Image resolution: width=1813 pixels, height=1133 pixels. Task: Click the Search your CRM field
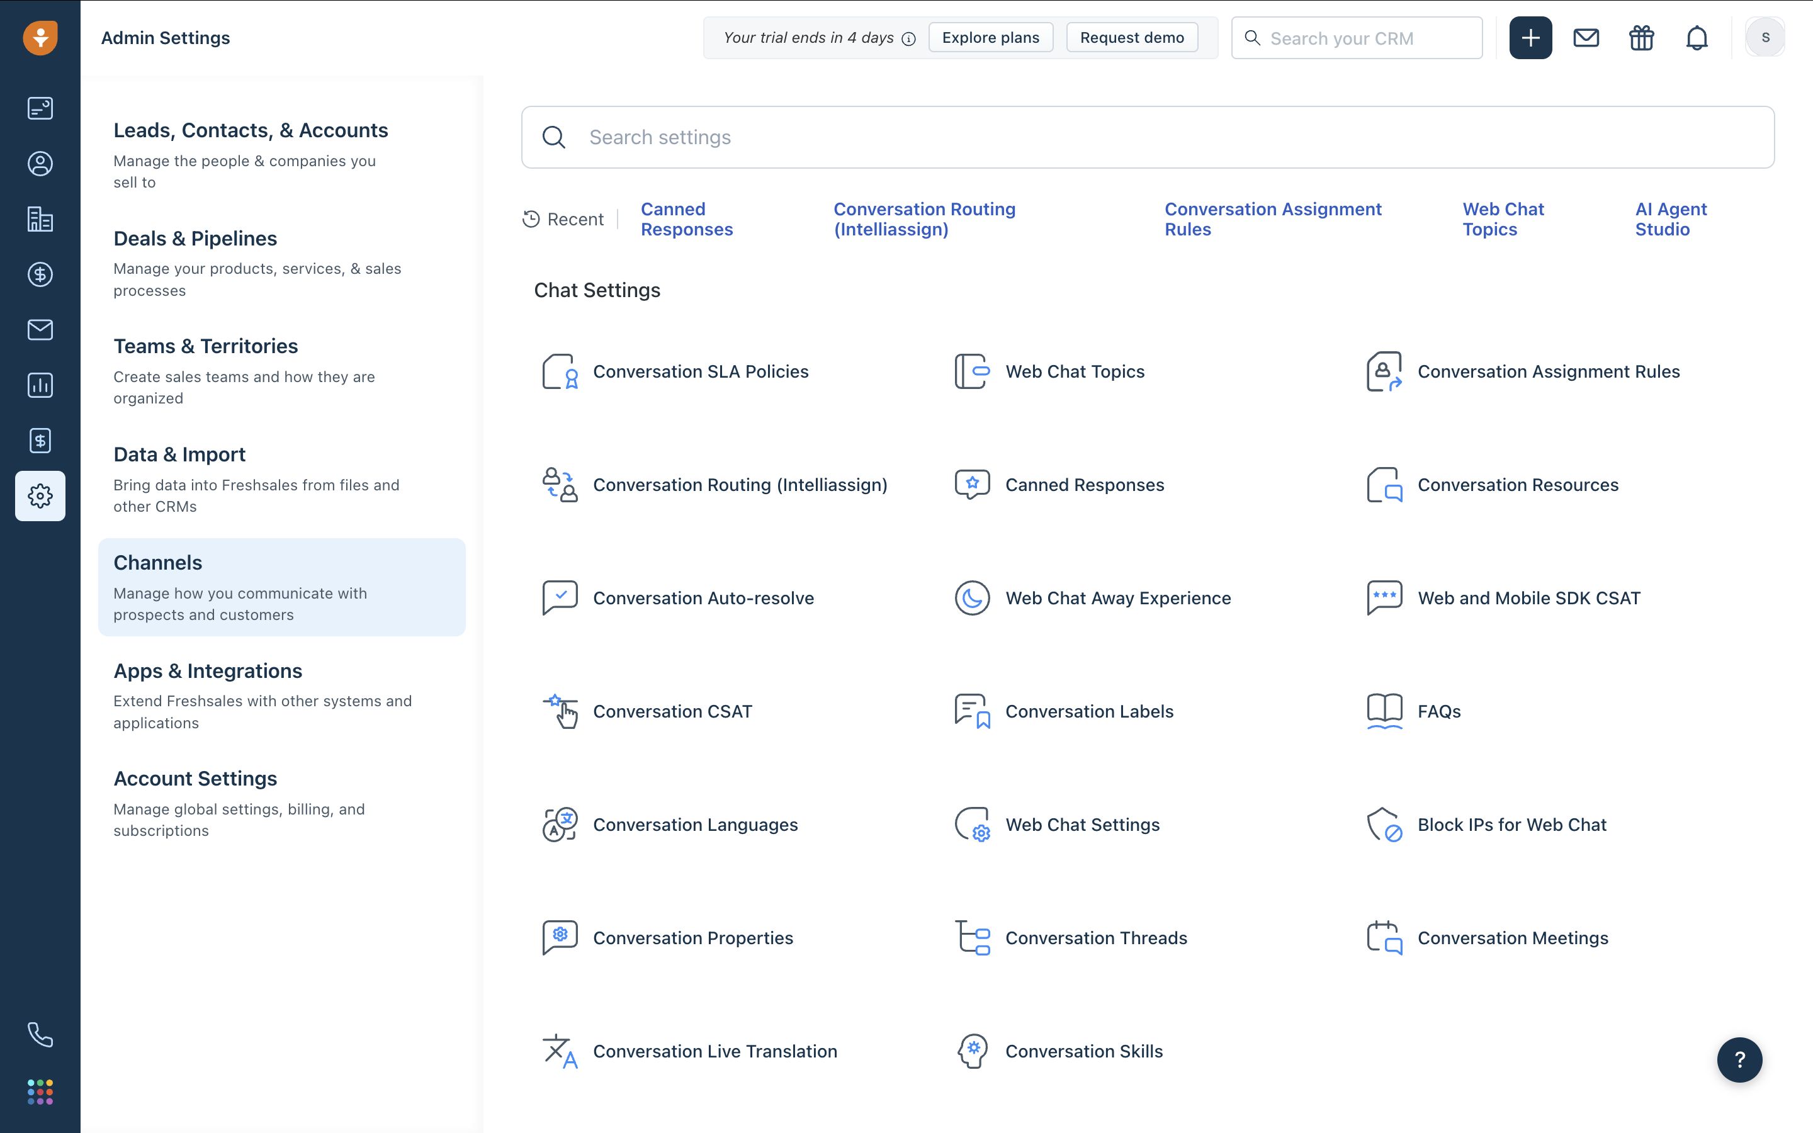tap(1357, 38)
